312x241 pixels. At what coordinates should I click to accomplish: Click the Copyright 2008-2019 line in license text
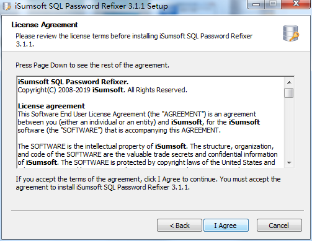(x=102, y=90)
